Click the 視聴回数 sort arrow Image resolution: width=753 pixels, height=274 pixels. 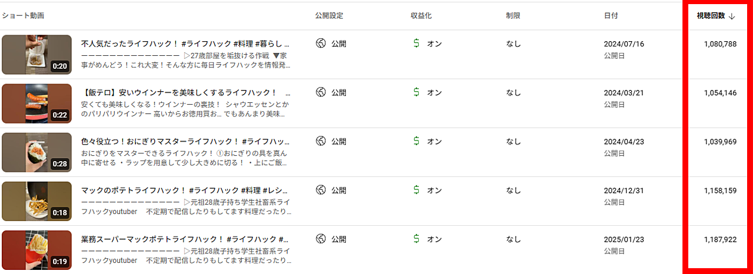(732, 16)
